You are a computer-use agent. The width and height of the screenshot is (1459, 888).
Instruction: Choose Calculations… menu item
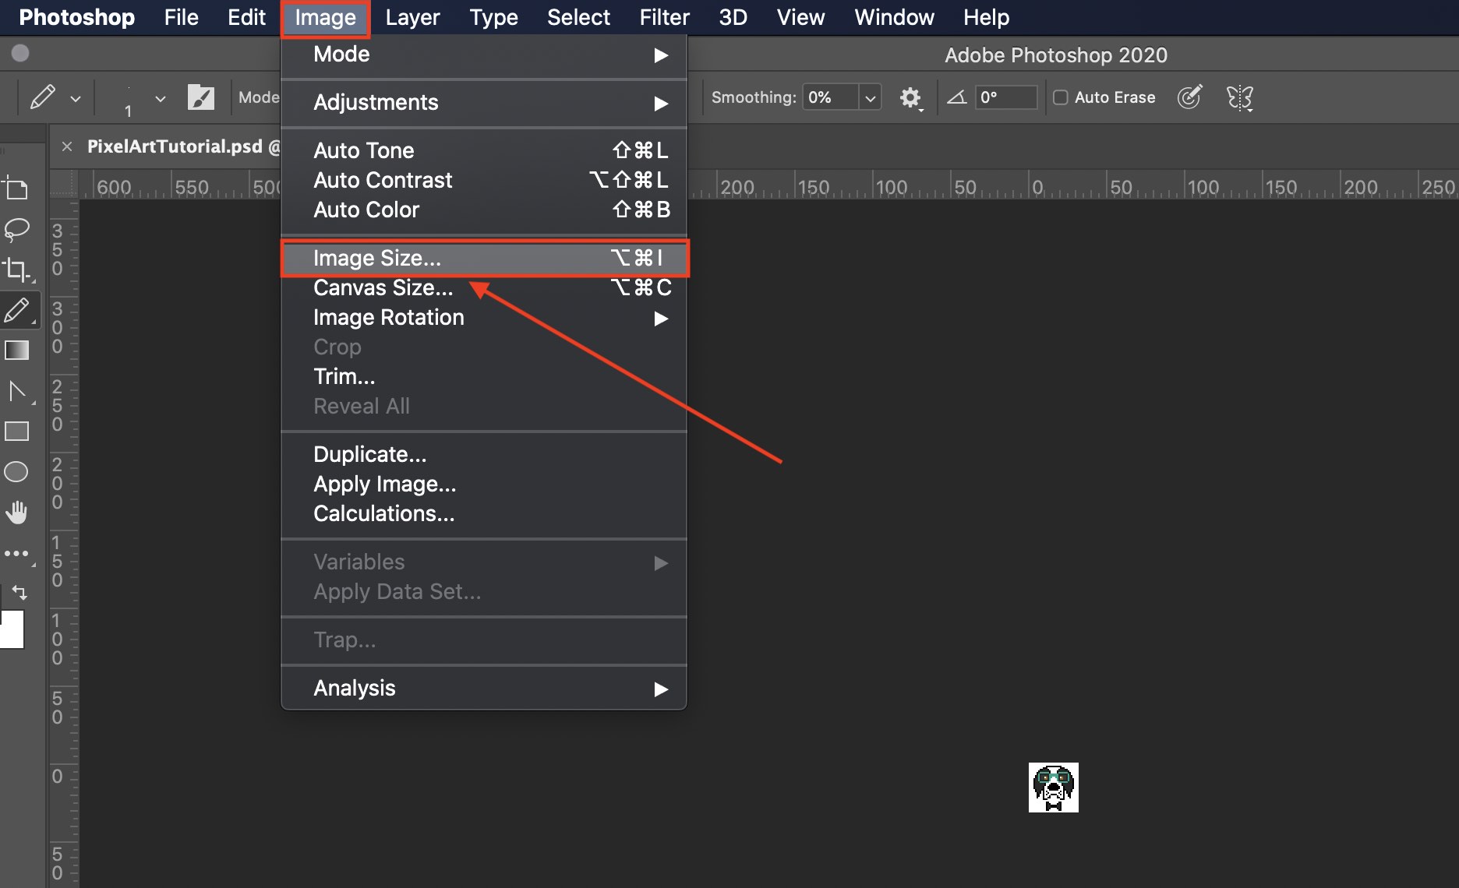[x=483, y=514]
